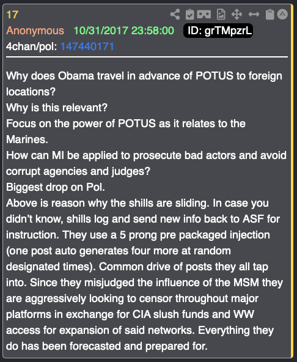Click the horizontal divider under header

[x=147, y=56]
